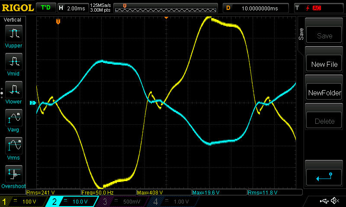Viewport: 346px width, 207px height.
Task: Click the orange trigger position T marker
Action: click(58, 21)
